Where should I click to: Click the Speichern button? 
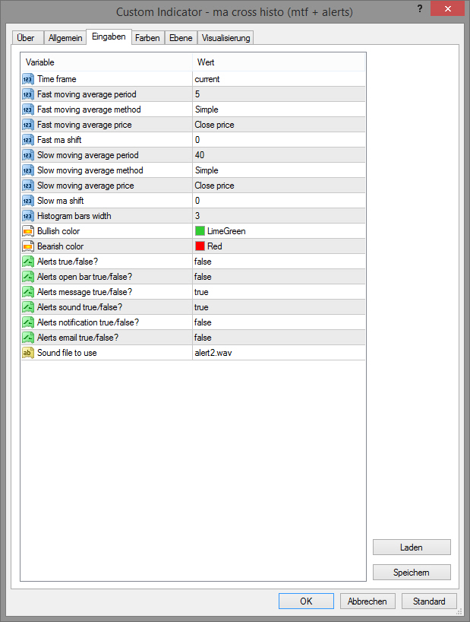coord(412,573)
